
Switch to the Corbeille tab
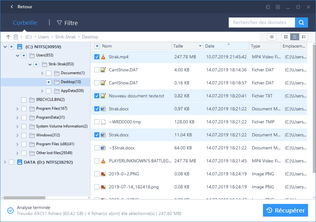pos(25,23)
